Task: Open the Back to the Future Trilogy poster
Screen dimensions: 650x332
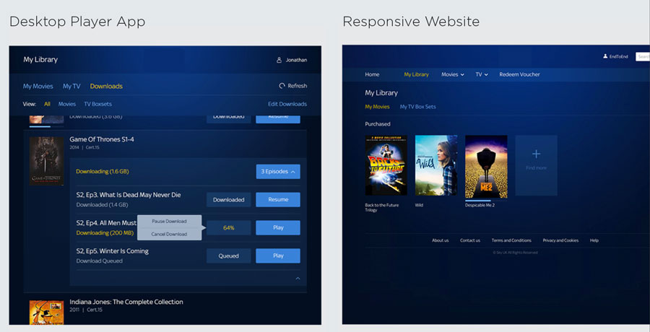Action: pyautogui.click(x=386, y=165)
